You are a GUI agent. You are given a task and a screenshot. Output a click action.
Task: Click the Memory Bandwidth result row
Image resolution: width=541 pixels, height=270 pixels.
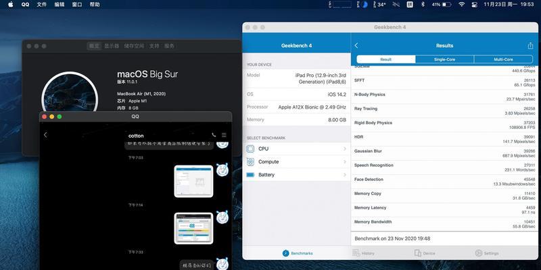pos(444,224)
